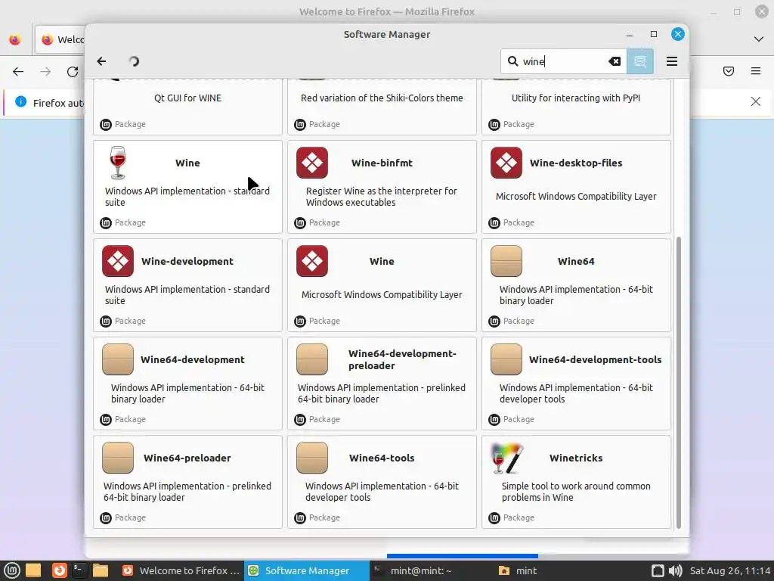Click Mint logo beside Wine64 Package label
This screenshot has width=774, height=581.
point(494,321)
